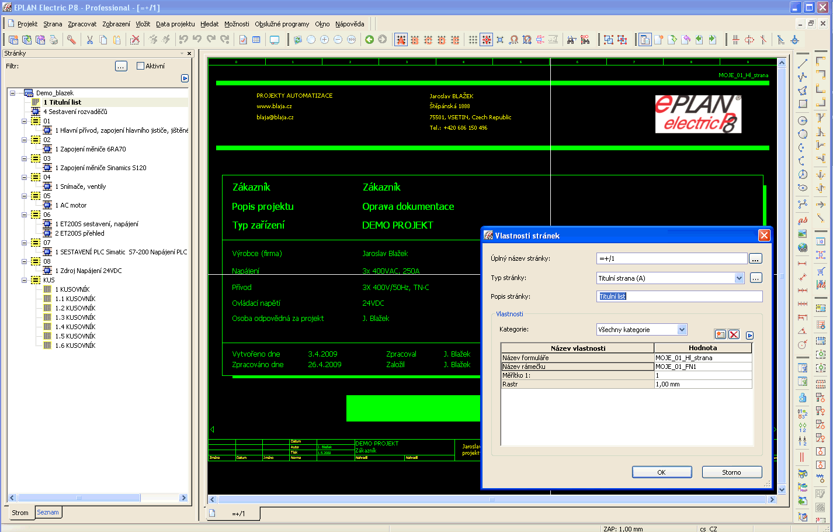Collapse the 03 tree node
Screen dimensions: 833x532
tap(25, 158)
